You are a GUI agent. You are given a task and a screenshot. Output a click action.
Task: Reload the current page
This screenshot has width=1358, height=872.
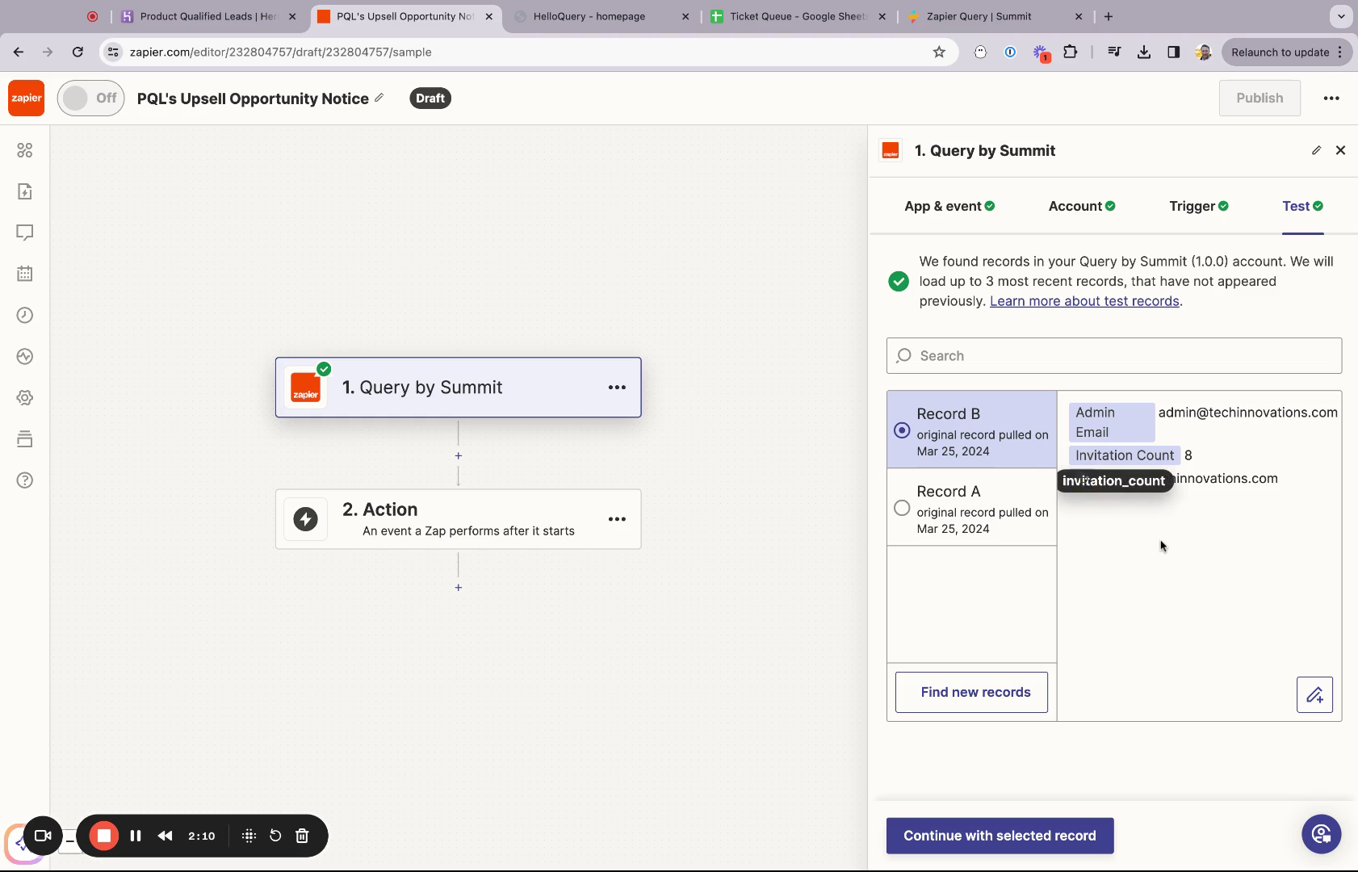[78, 52]
